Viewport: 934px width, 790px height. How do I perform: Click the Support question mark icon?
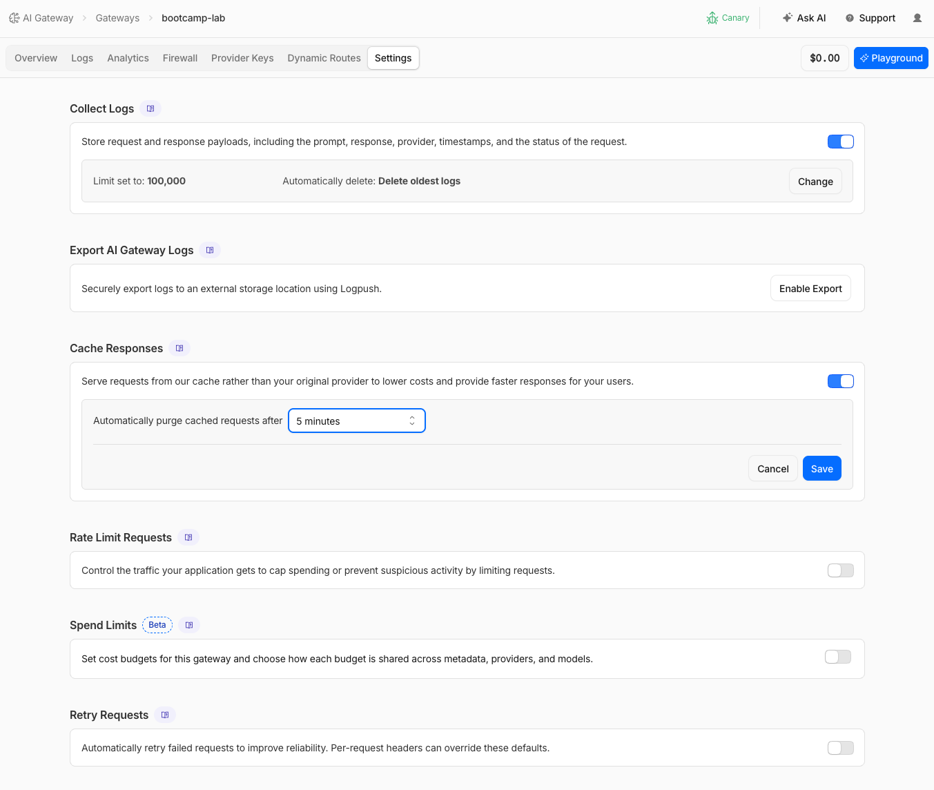coord(850,18)
